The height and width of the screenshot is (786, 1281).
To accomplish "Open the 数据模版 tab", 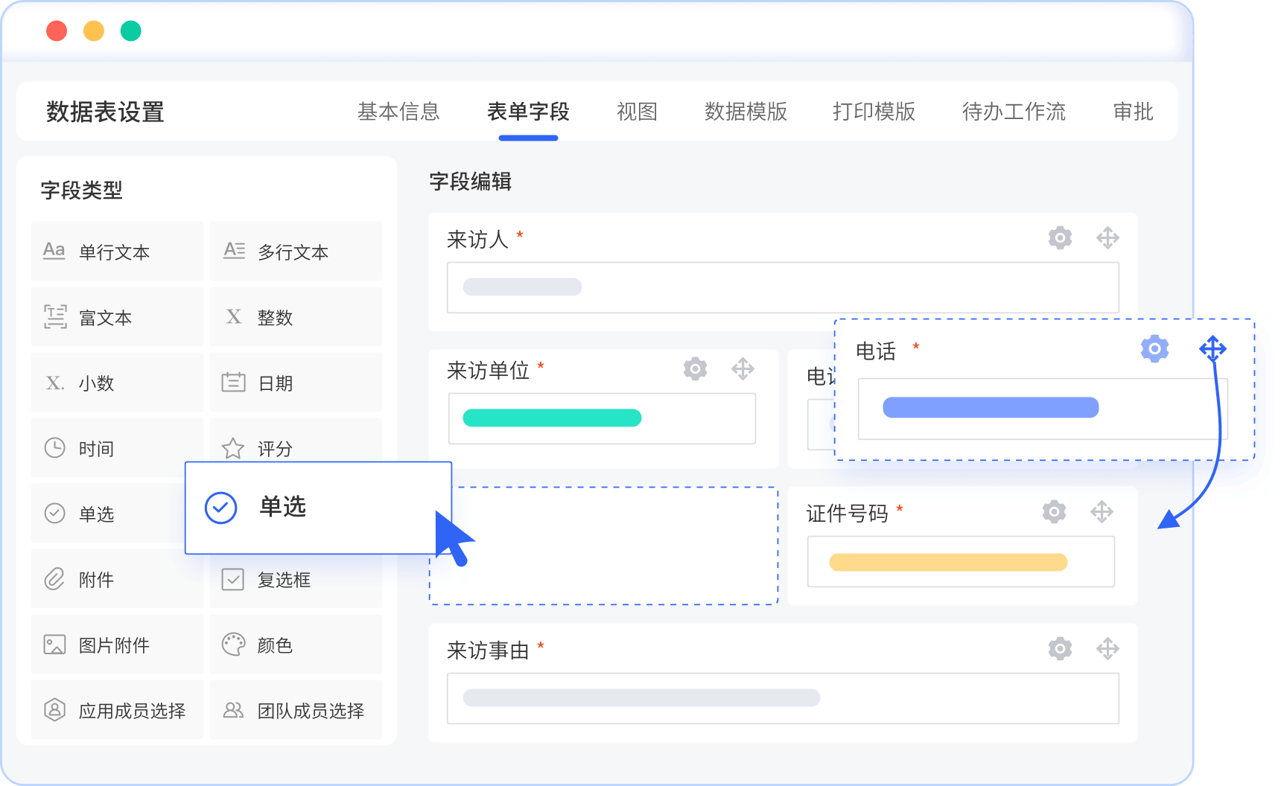I will pyautogui.click(x=745, y=112).
